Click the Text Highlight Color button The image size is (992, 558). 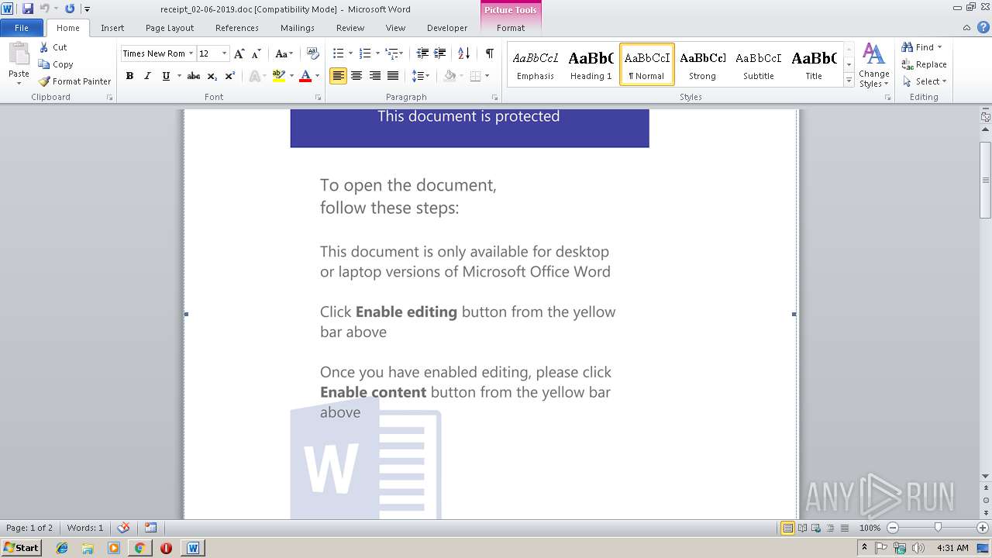coord(278,76)
